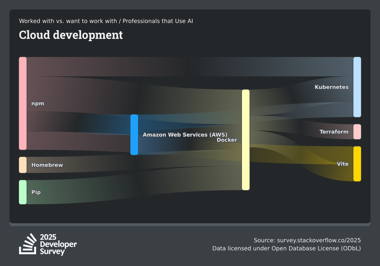Screen dimensions: 380x266
Task: Select the light blue Kubernetes node bar
Action: point(357,87)
